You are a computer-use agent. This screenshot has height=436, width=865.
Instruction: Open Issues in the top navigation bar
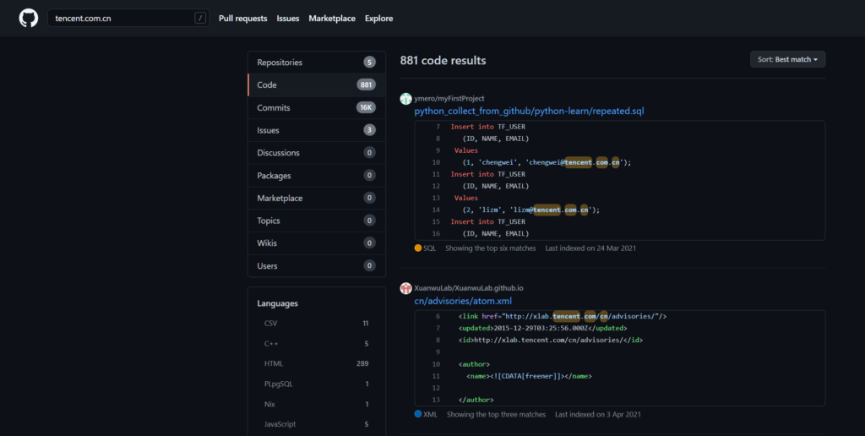point(288,19)
